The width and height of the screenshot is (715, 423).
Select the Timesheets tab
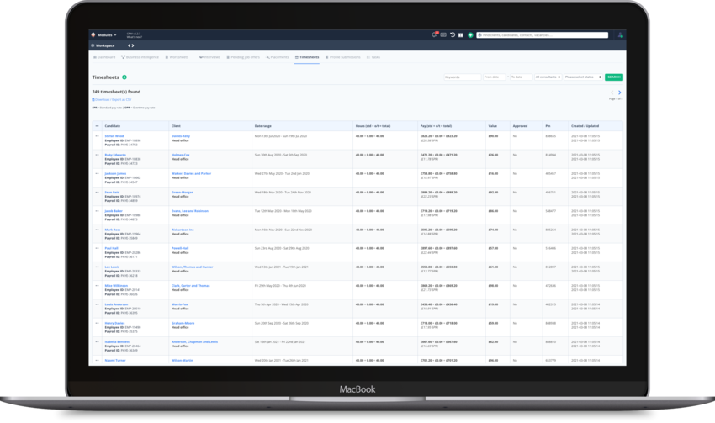pyautogui.click(x=307, y=57)
